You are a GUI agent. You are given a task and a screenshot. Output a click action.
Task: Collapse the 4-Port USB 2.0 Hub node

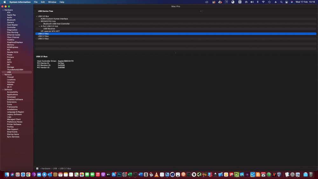click(39, 26)
